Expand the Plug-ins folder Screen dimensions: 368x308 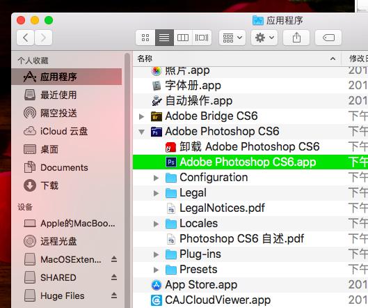(156, 254)
